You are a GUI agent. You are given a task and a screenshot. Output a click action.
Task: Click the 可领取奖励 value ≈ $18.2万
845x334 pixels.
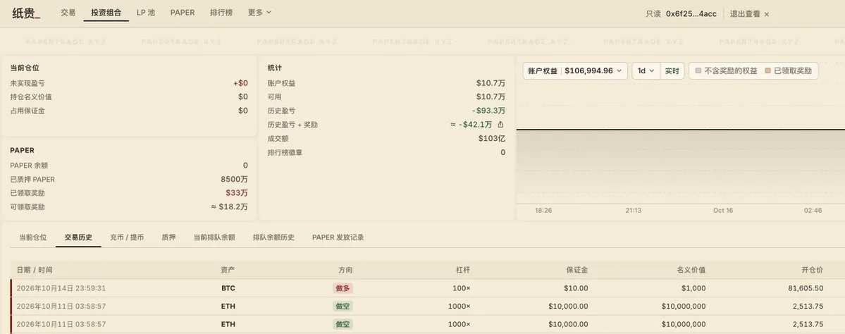point(230,207)
